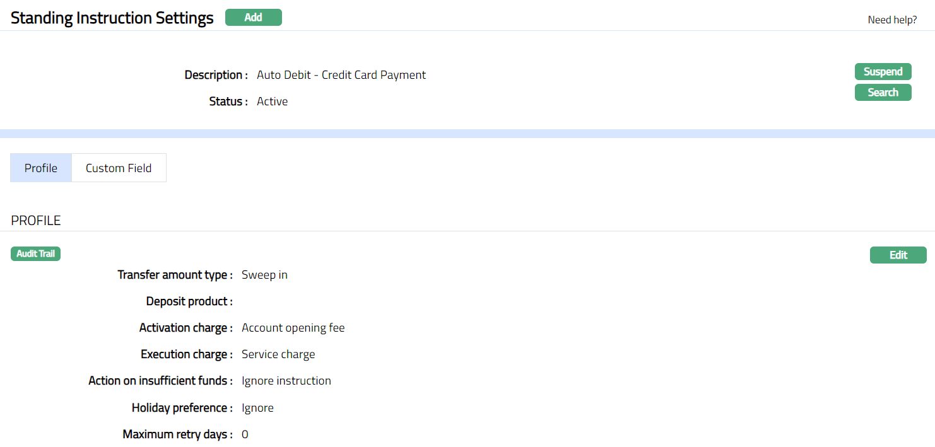
Task: View the Audit Trail
Action: coord(35,253)
